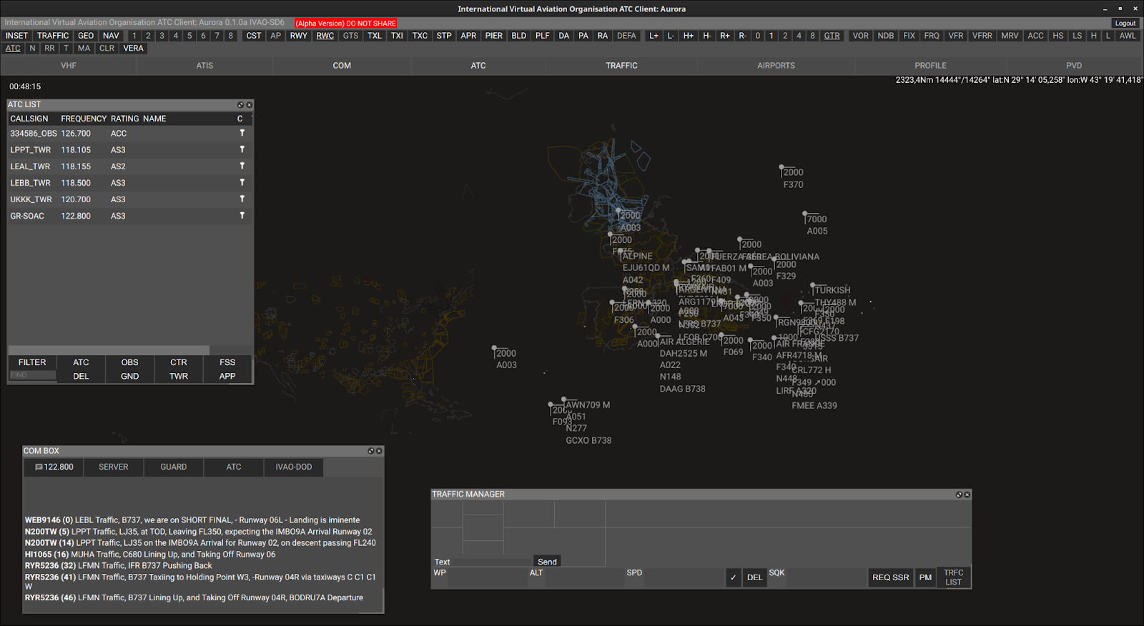Click antenna icon beside UKKK_TWR

click(x=242, y=199)
